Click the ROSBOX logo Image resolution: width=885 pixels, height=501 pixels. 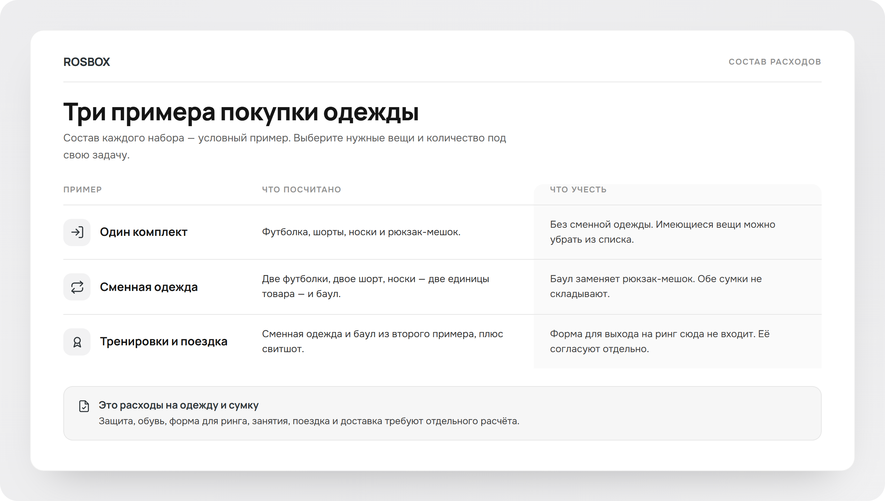coord(86,62)
